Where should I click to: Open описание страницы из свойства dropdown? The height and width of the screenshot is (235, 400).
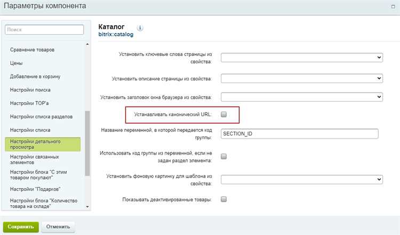302,78
